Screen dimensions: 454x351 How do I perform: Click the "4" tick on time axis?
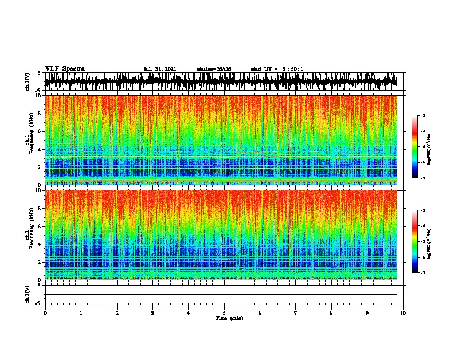click(189, 313)
